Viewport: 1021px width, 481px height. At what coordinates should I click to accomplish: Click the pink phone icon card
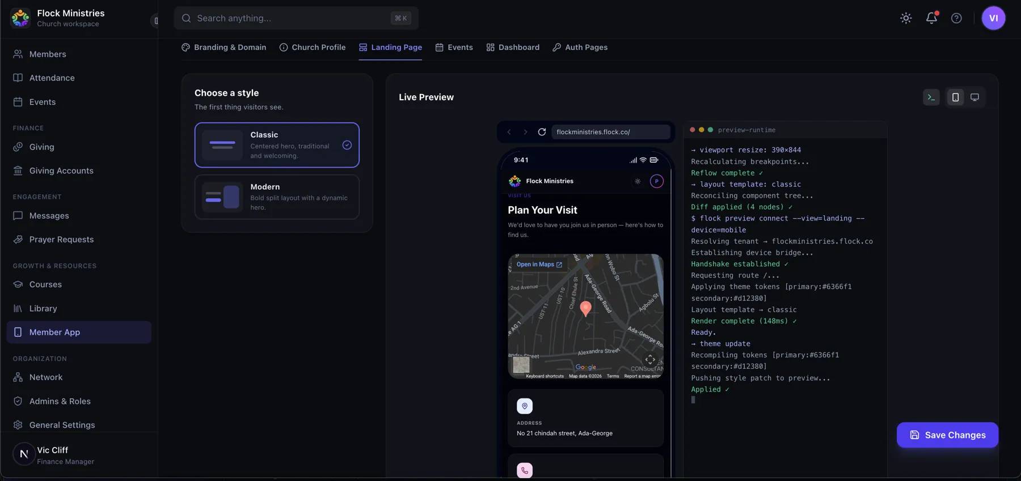(x=524, y=470)
